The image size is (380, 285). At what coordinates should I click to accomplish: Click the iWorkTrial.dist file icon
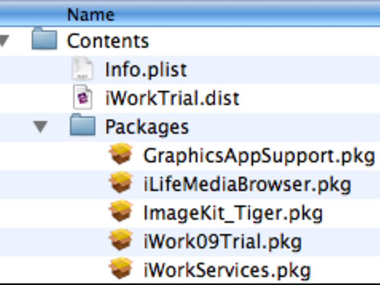(x=82, y=97)
